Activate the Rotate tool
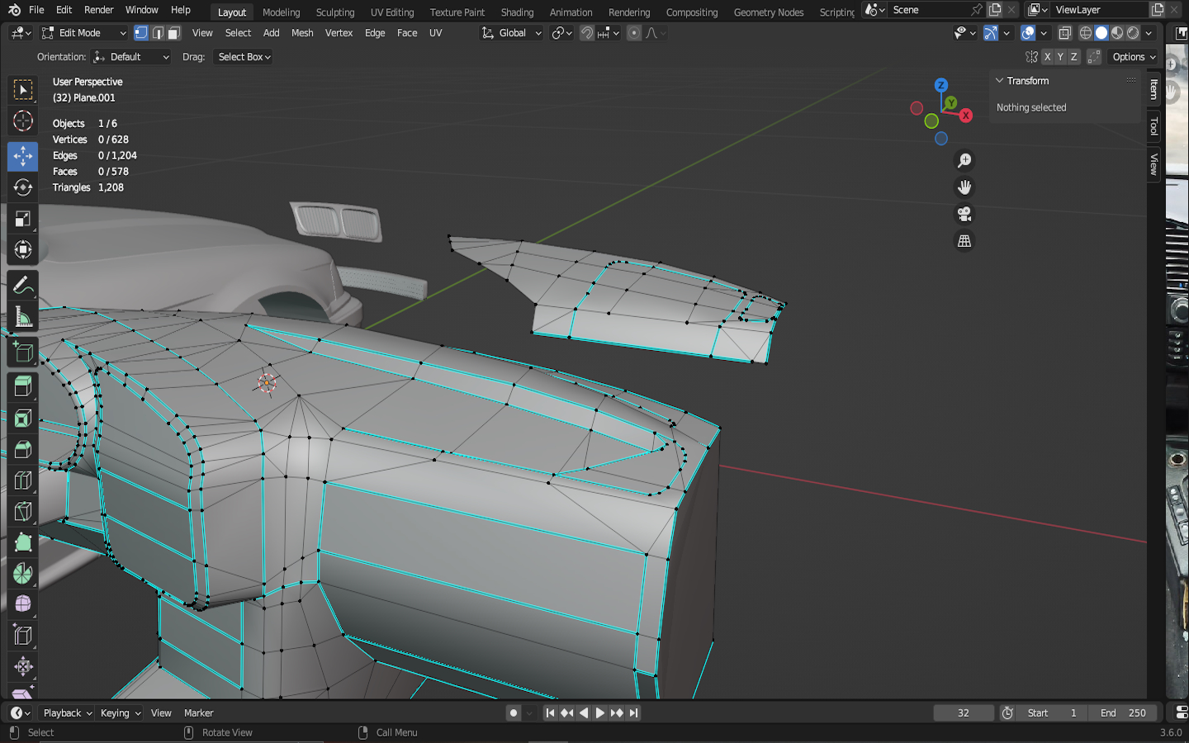Screen dimensions: 1189x743 point(22,187)
